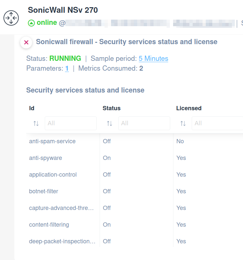Sort table by Id column arrows
This screenshot has height=260, width=243.
[36, 123]
